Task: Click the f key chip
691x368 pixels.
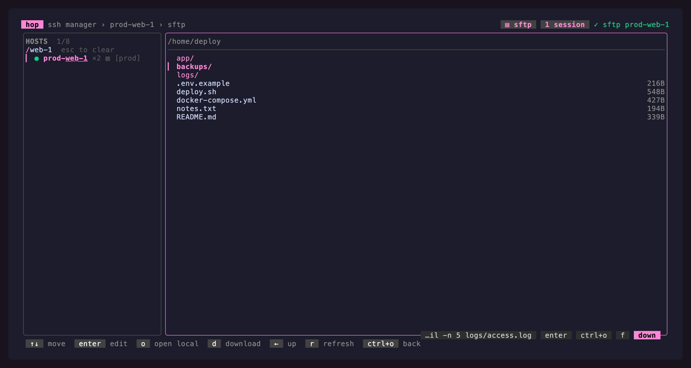Action: [622, 335]
